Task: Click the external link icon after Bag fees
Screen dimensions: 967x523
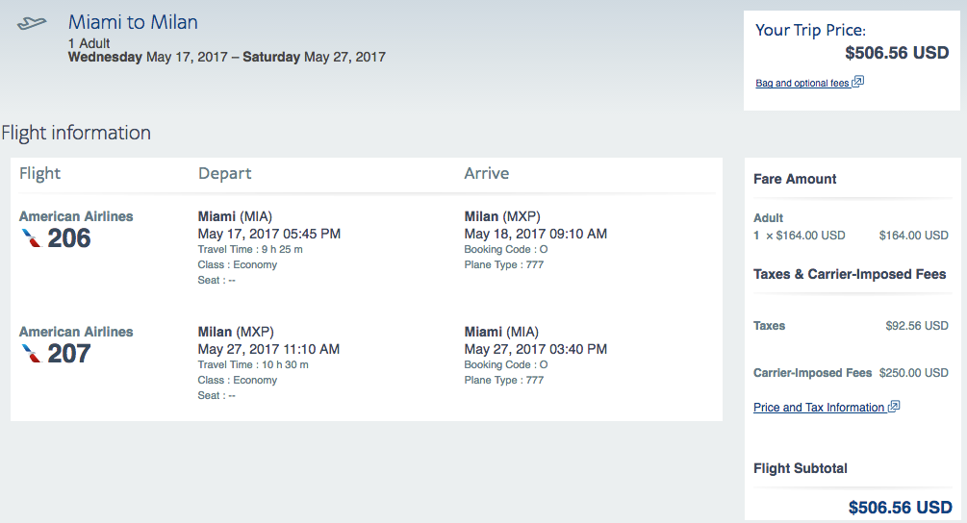Action: pyautogui.click(x=858, y=82)
